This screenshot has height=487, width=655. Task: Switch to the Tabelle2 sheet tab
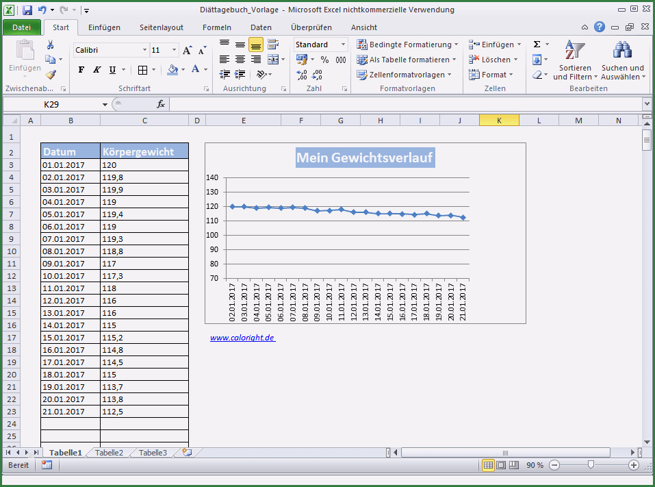(x=109, y=453)
